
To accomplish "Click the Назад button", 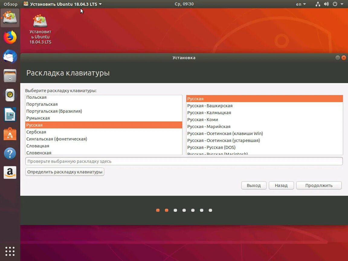I will point(281,185).
